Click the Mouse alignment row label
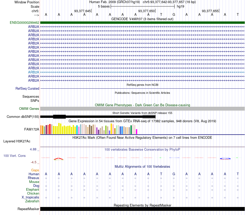Screen dimensions: 245x215 pyautogui.click(x=34, y=182)
